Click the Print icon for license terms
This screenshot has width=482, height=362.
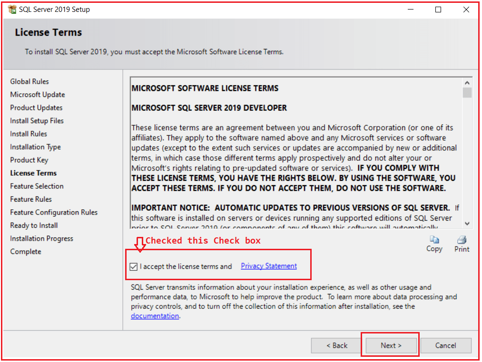[462, 240]
